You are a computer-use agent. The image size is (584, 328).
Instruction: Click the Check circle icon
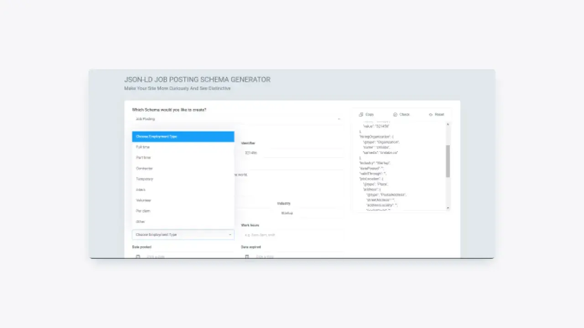pos(395,115)
